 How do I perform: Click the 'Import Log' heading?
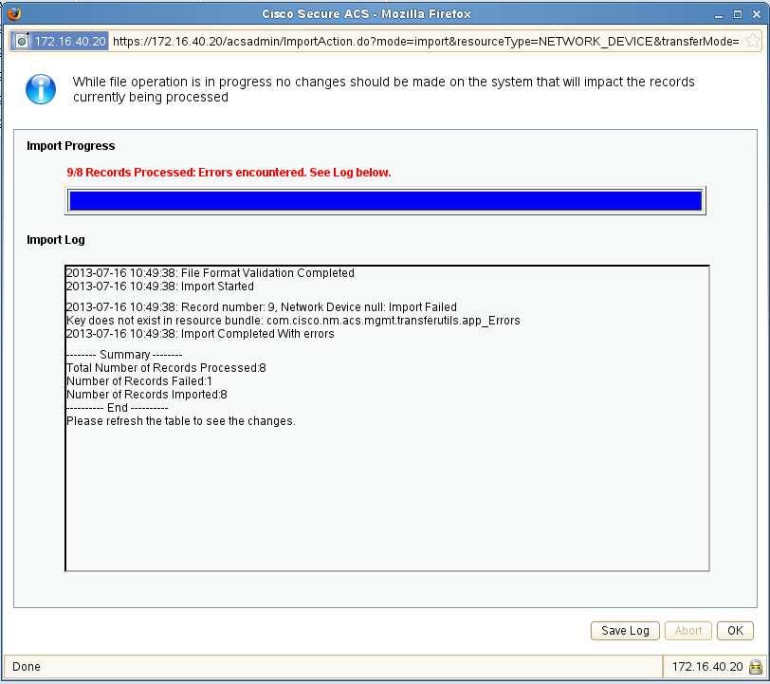56,240
